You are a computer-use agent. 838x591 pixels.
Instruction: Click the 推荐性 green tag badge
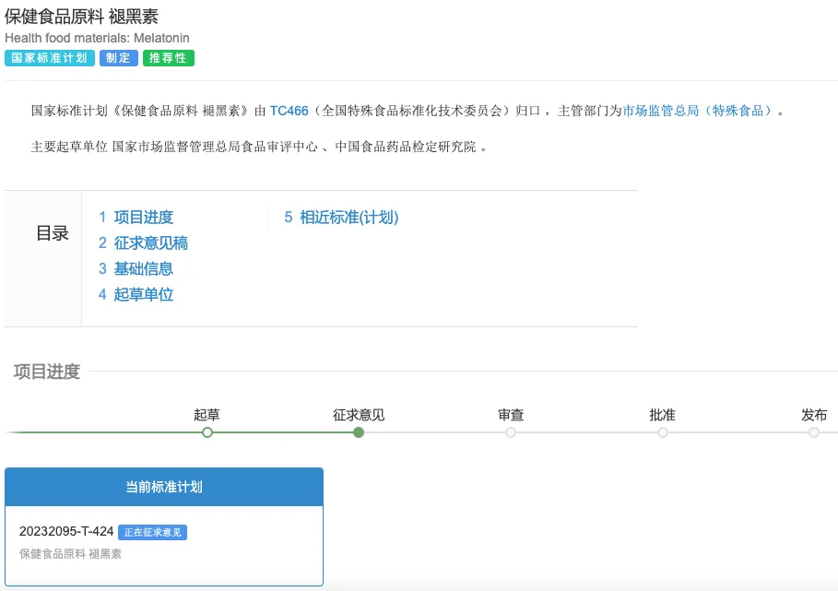(169, 58)
